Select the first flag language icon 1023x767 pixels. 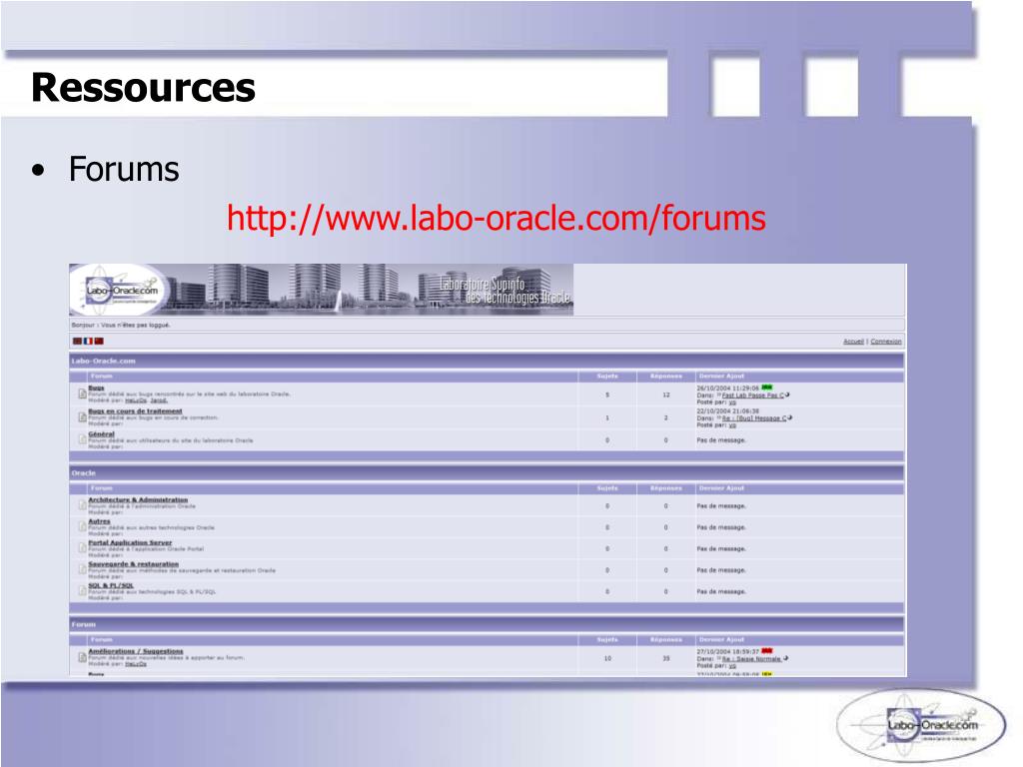coord(78,342)
